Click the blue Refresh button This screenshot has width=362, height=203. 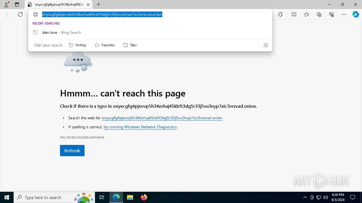[x=72, y=151]
